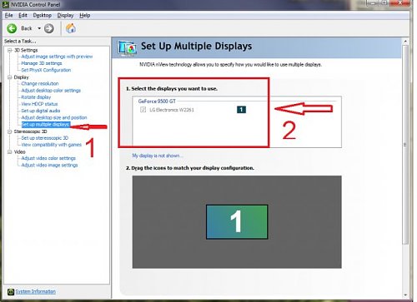The height and width of the screenshot is (302, 417).
Task: Click the Back button label
Action: [x=27, y=28]
